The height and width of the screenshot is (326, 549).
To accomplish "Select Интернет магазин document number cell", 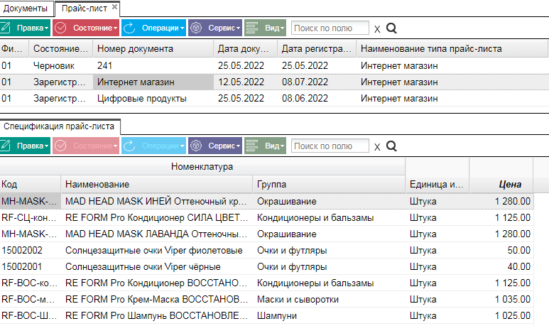I will tap(153, 82).
